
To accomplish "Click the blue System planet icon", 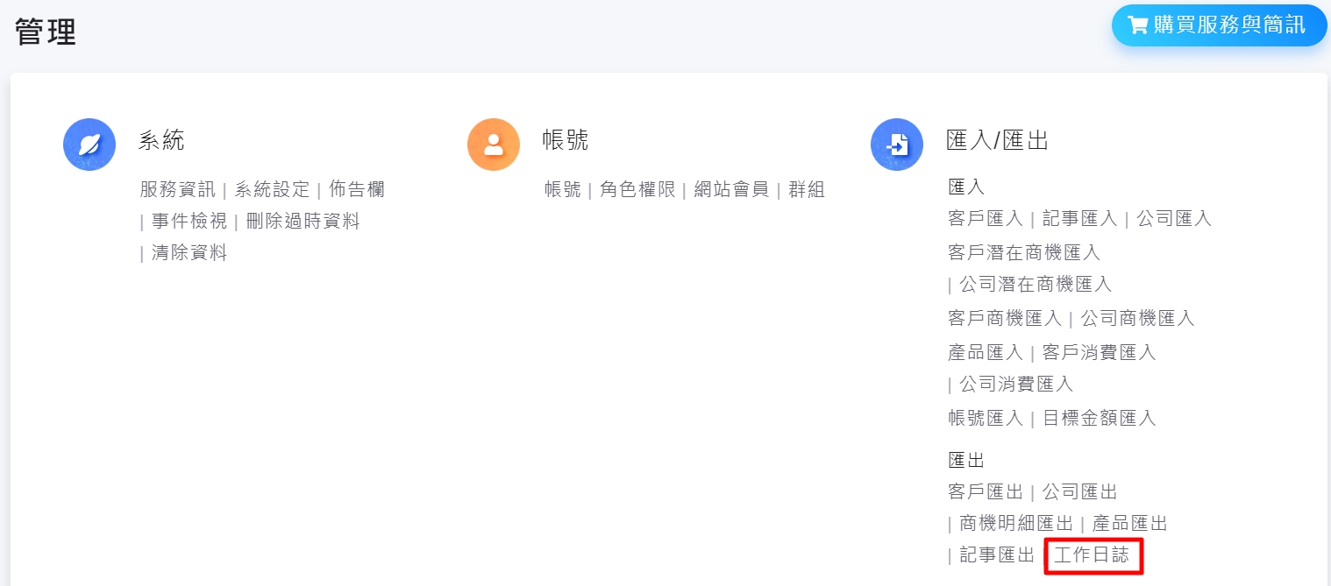I will point(89,145).
